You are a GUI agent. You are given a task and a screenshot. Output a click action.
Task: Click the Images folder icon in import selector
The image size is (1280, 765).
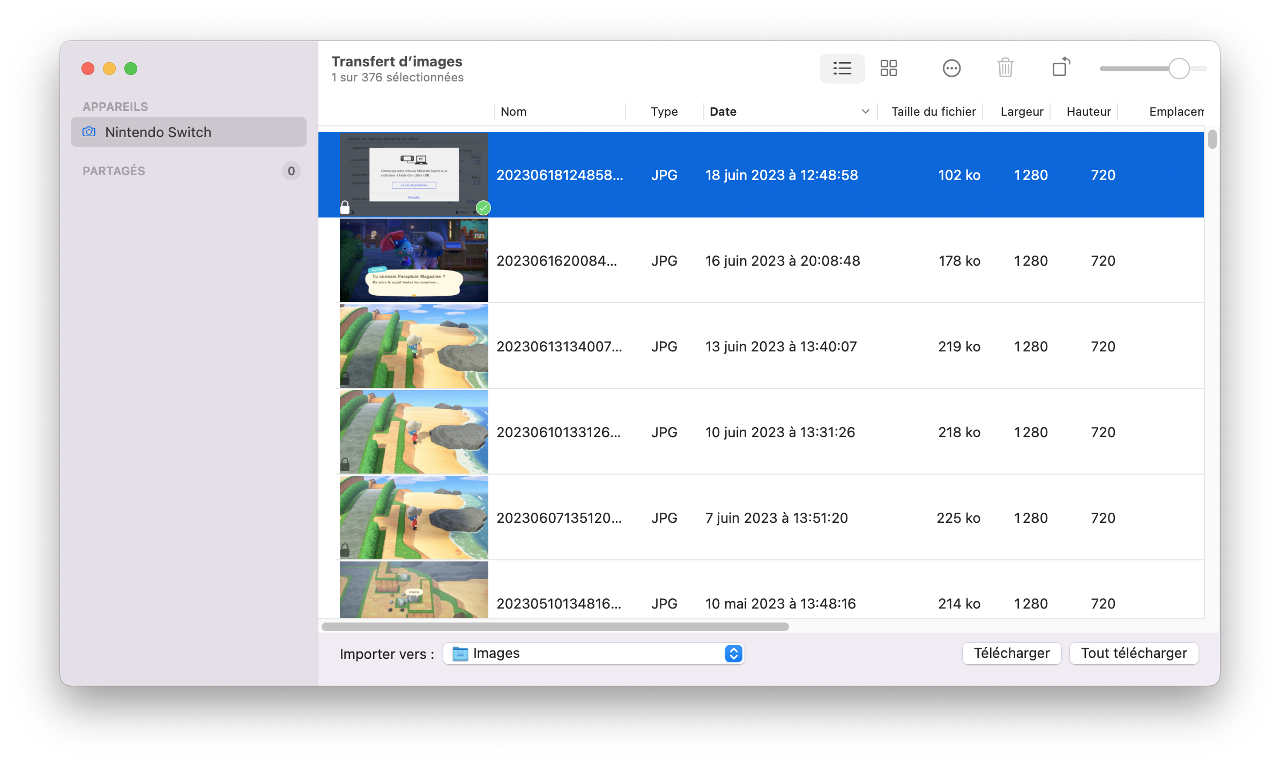pyautogui.click(x=460, y=654)
